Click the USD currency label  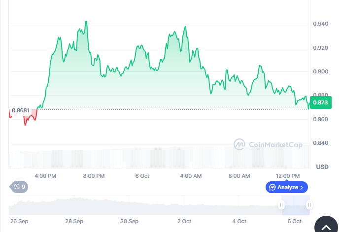coord(322,166)
